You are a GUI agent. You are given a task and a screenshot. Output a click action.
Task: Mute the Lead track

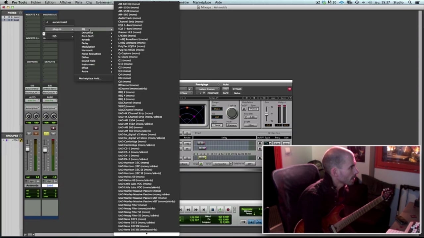pyautogui.click(x=53, y=134)
